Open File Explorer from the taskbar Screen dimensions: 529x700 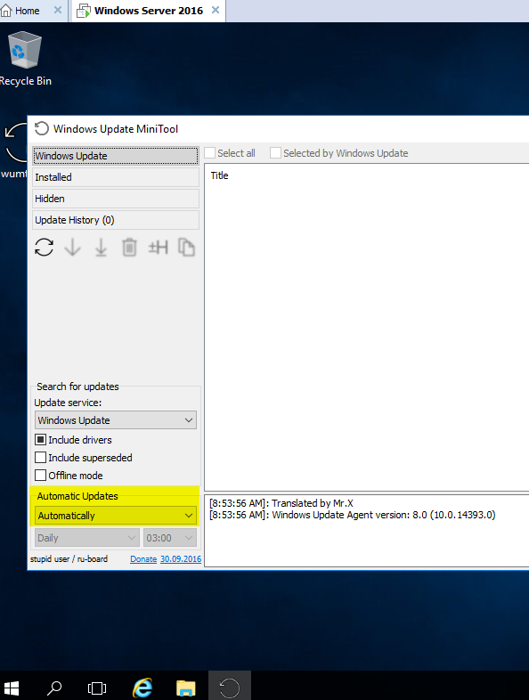point(186,688)
